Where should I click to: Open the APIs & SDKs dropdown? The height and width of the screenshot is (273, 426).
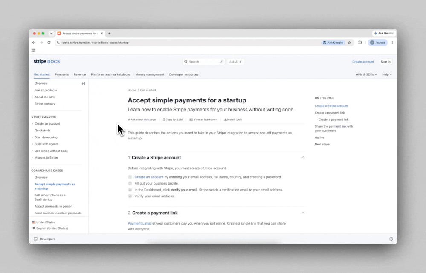(x=366, y=74)
